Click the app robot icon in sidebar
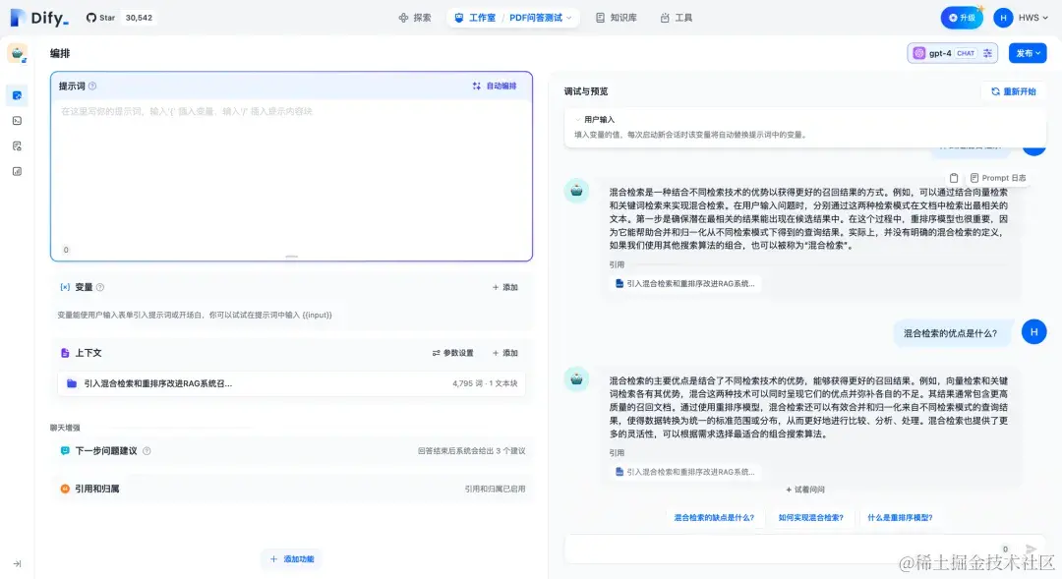The image size is (1062, 579). click(17, 53)
